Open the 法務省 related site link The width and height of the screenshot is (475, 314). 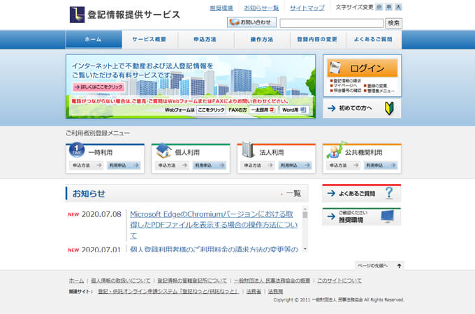click(x=254, y=291)
